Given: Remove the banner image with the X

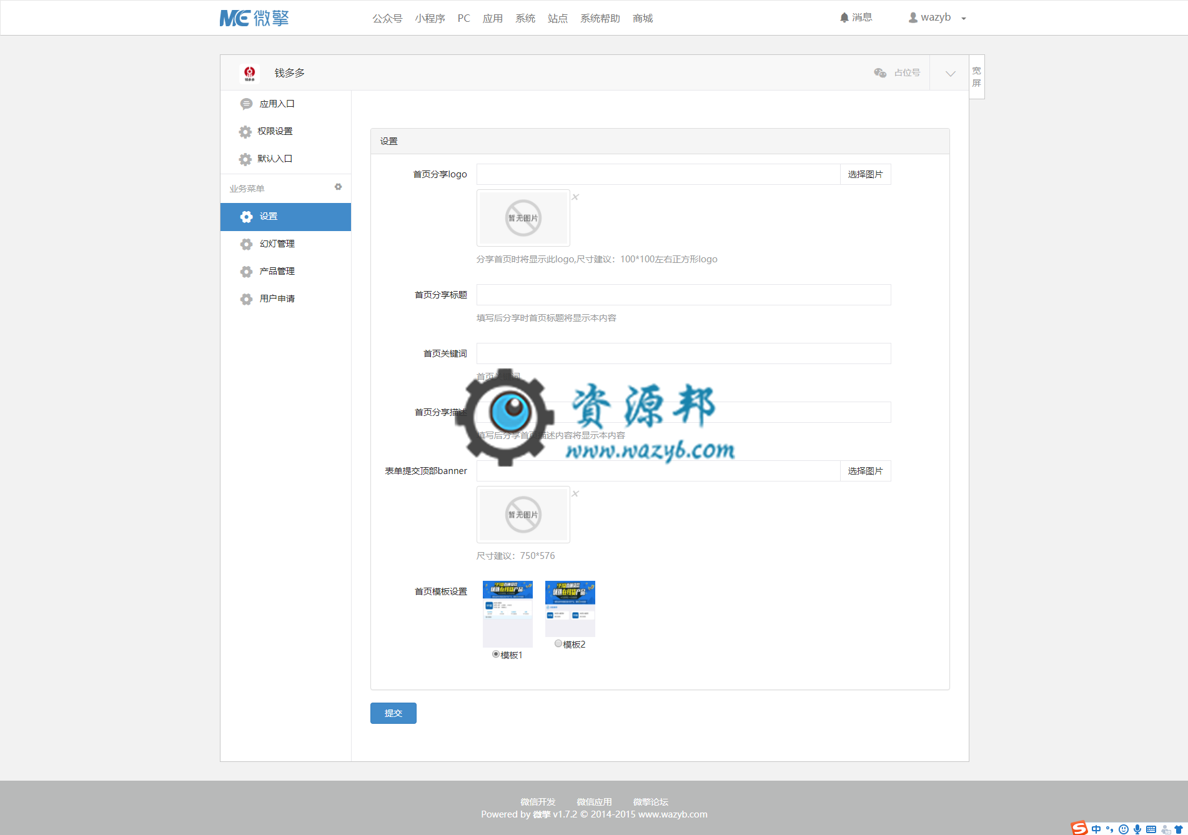Looking at the screenshot, I should (x=575, y=493).
